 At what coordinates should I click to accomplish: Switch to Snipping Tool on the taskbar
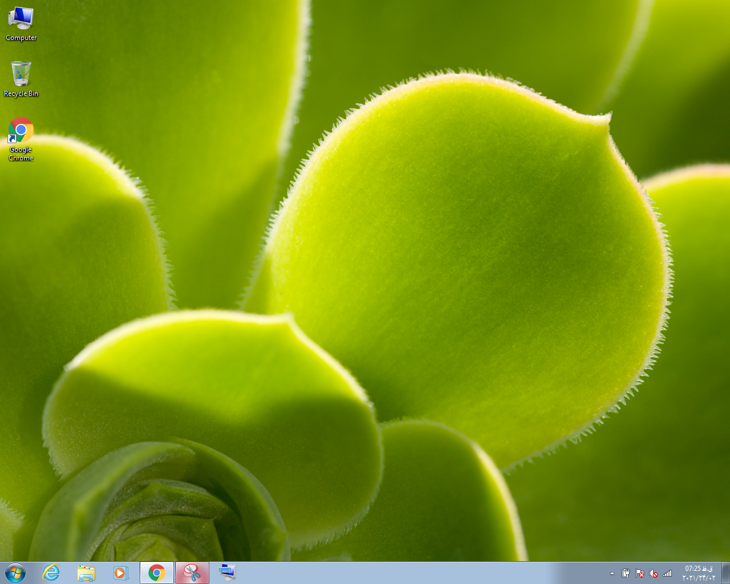coord(192,573)
